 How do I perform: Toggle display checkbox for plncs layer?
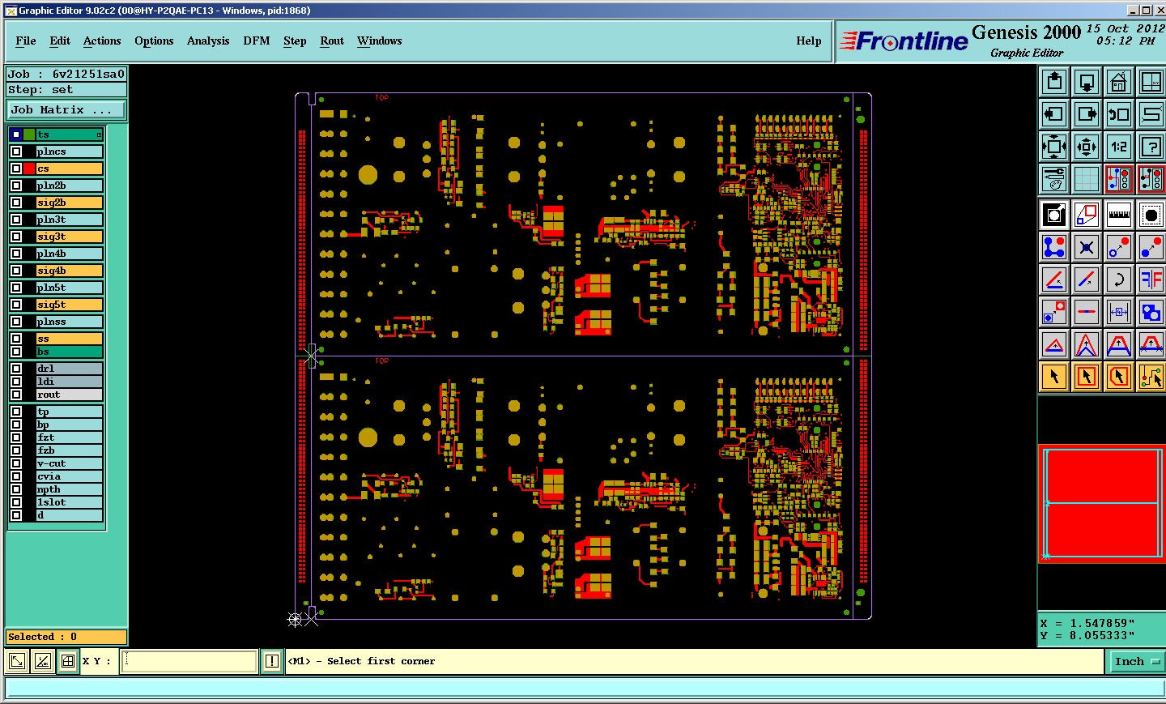pos(16,151)
